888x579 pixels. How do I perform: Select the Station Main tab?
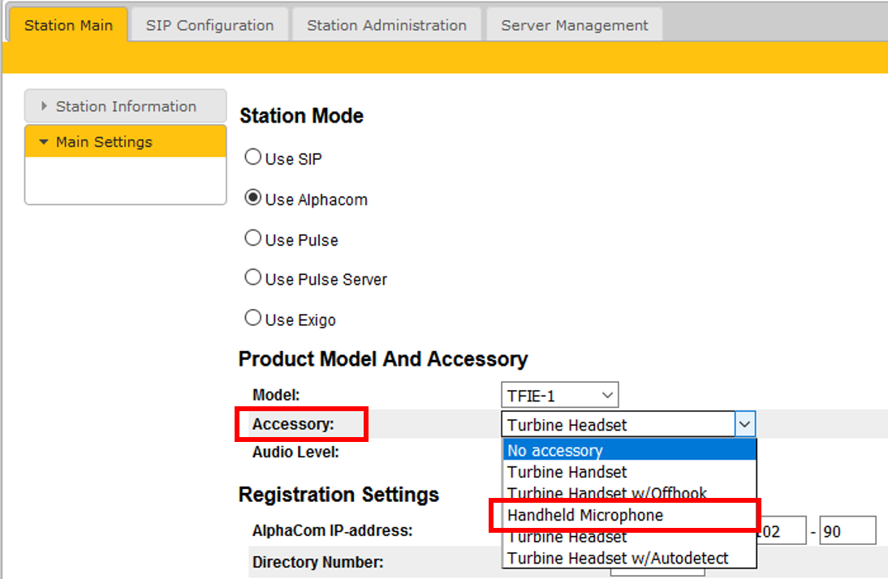[68, 25]
